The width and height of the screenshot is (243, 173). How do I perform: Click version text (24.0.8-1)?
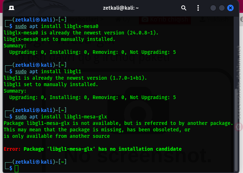click(x=142, y=33)
